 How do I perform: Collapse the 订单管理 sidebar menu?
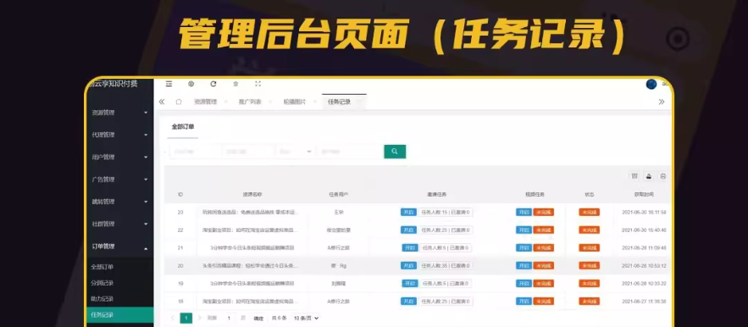click(119, 247)
